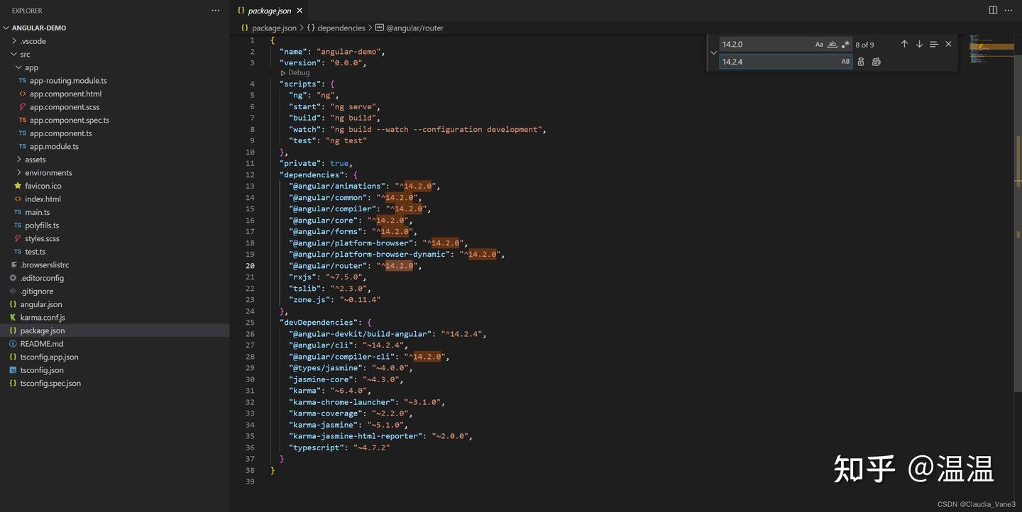Split the editor to the right
The width and height of the screenshot is (1022, 512).
tap(993, 10)
